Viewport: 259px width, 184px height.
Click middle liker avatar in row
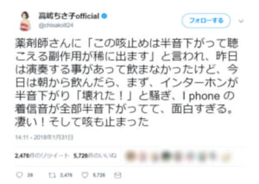(178, 156)
